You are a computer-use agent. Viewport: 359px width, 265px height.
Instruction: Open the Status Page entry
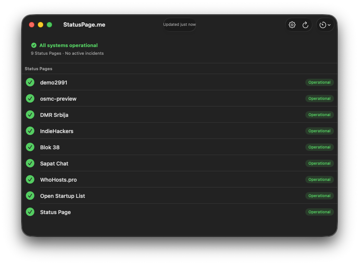(179, 212)
